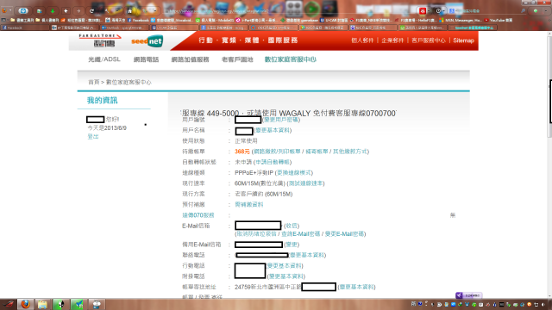Open Facebook bookmark in bookmarks bar
The image size is (552, 310).
click(138, 21)
